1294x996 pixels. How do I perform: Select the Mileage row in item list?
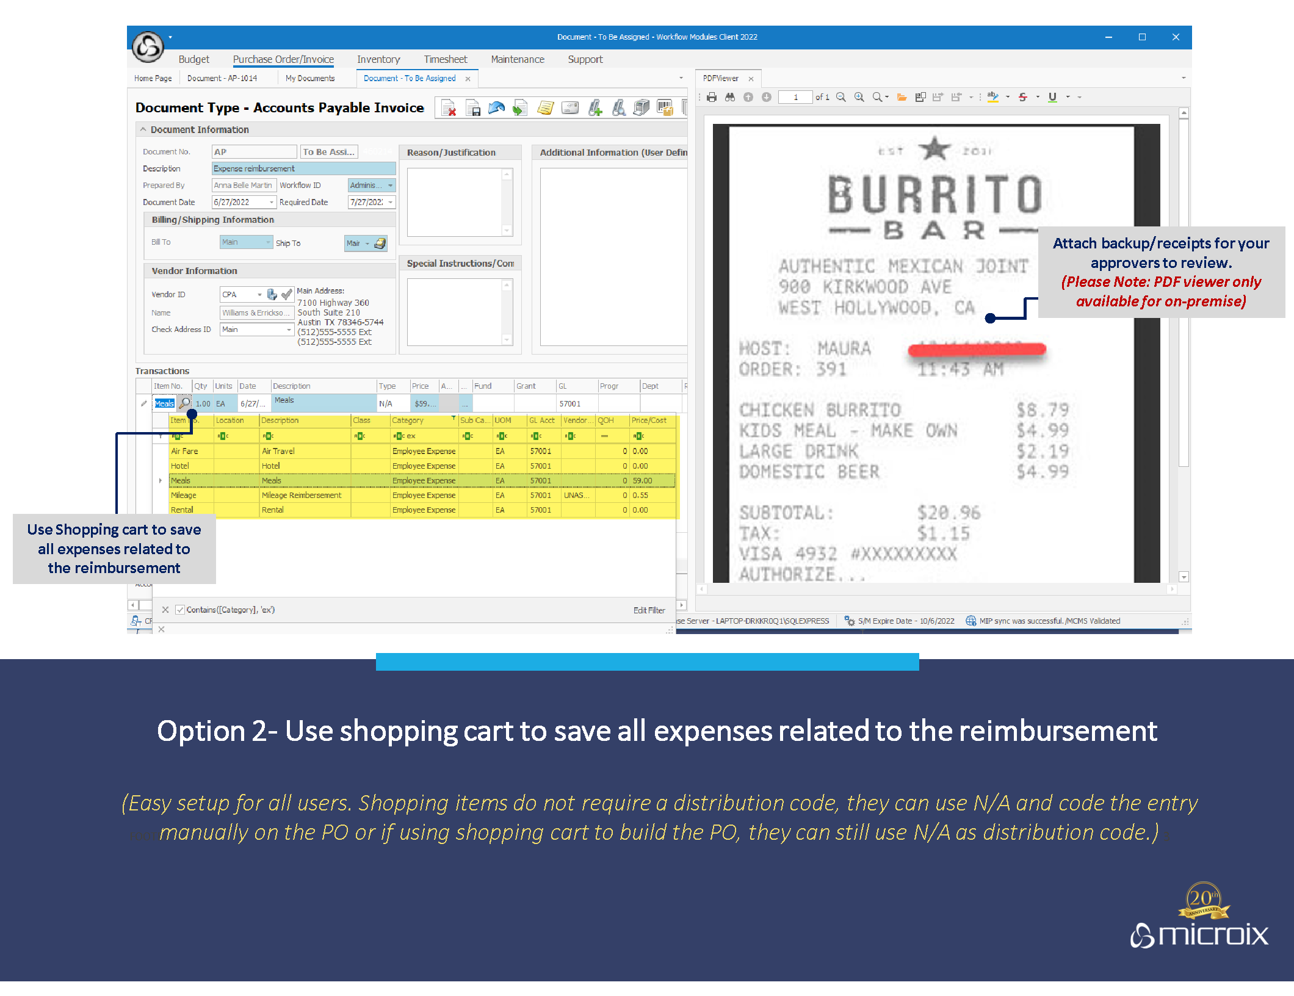183,496
